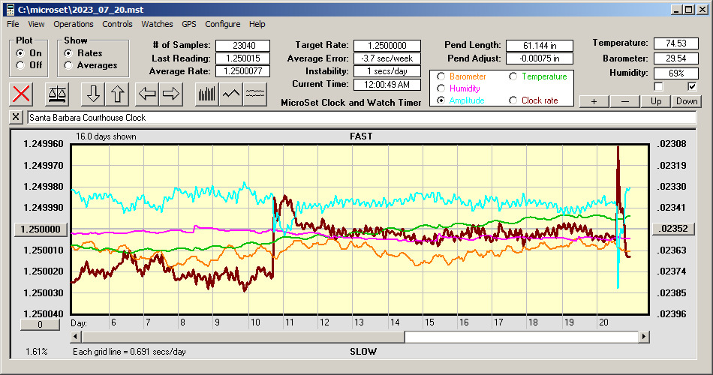The height and width of the screenshot is (375, 713).
Task: Click the minus button
Action: [x=624, y=101]
